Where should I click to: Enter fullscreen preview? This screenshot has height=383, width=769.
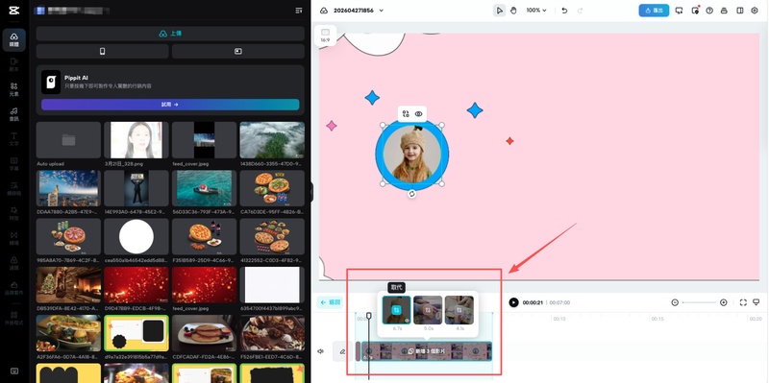[743, 302]
